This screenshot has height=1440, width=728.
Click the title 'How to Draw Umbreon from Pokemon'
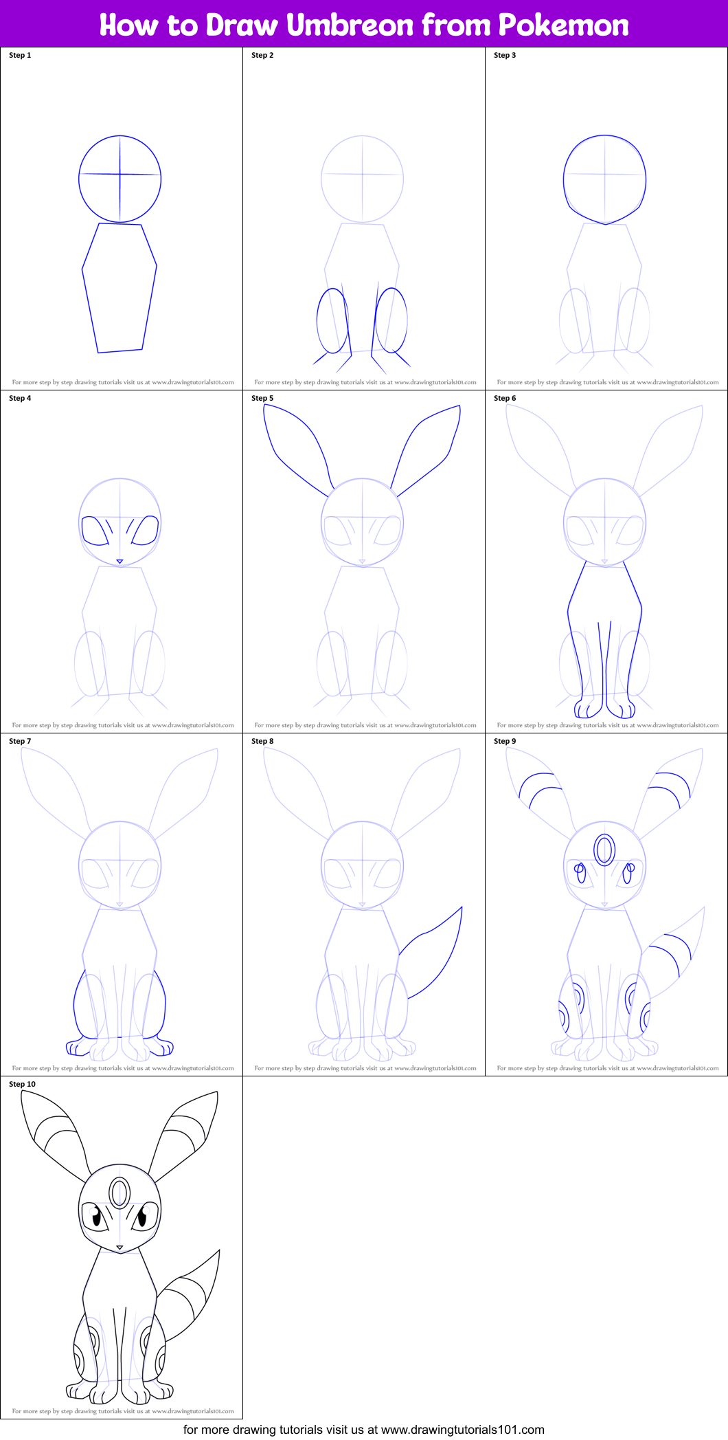tap(364, 25)
